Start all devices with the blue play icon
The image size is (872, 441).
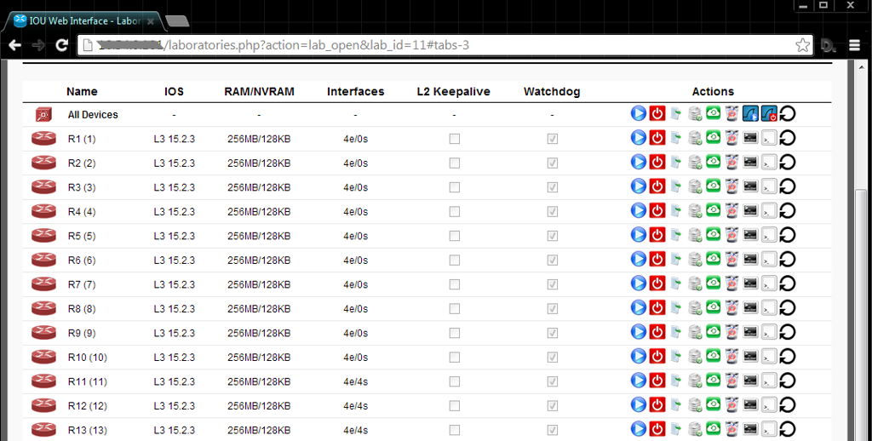pyautogui.click(x=639, y=113)
